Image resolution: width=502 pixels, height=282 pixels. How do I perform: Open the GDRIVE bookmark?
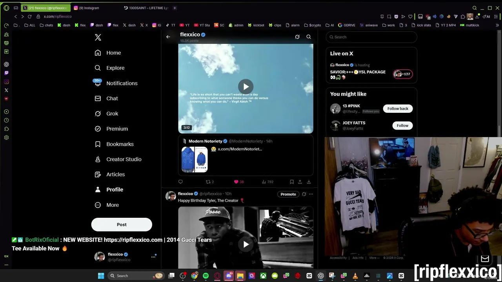[346, 25]
